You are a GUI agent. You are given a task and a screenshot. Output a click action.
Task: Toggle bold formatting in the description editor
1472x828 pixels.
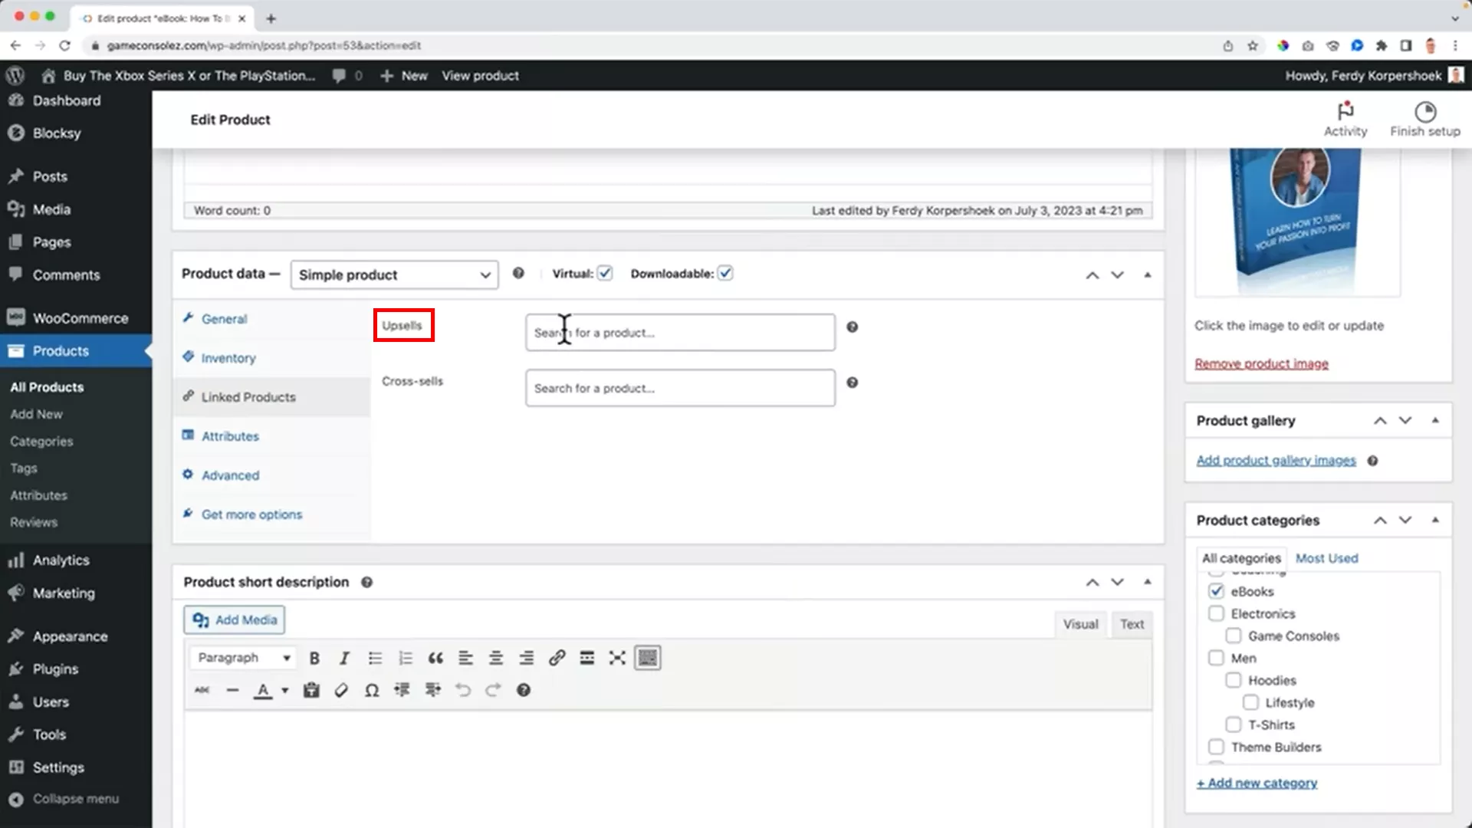314,658
